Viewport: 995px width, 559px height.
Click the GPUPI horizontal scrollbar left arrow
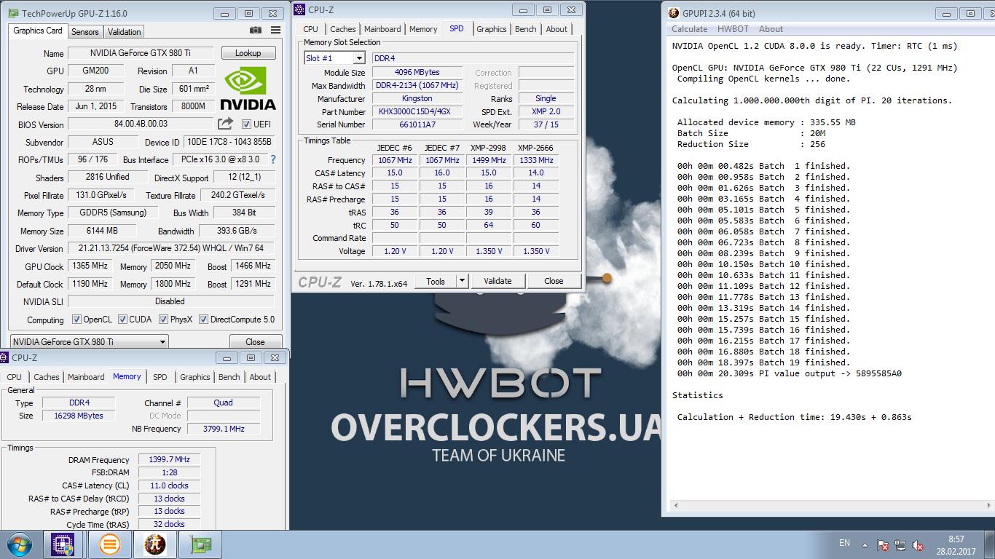[x=675, y=505]
